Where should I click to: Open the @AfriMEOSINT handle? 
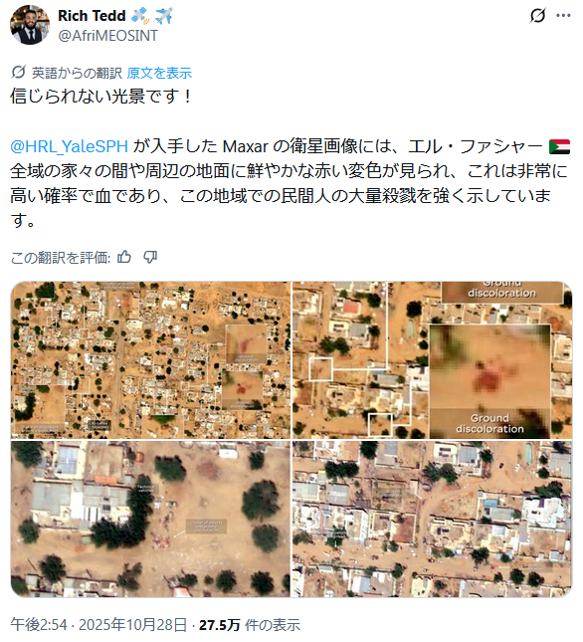click(107, 36)
